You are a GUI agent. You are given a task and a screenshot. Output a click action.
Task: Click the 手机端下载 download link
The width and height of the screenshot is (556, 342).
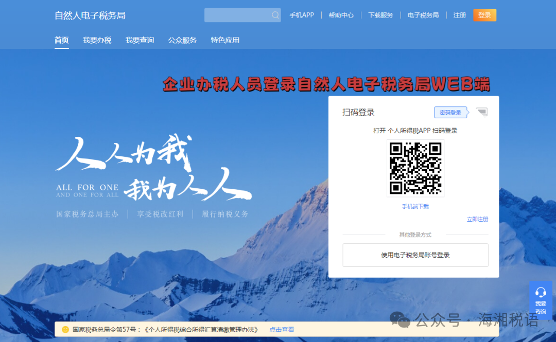click(415, 205)
